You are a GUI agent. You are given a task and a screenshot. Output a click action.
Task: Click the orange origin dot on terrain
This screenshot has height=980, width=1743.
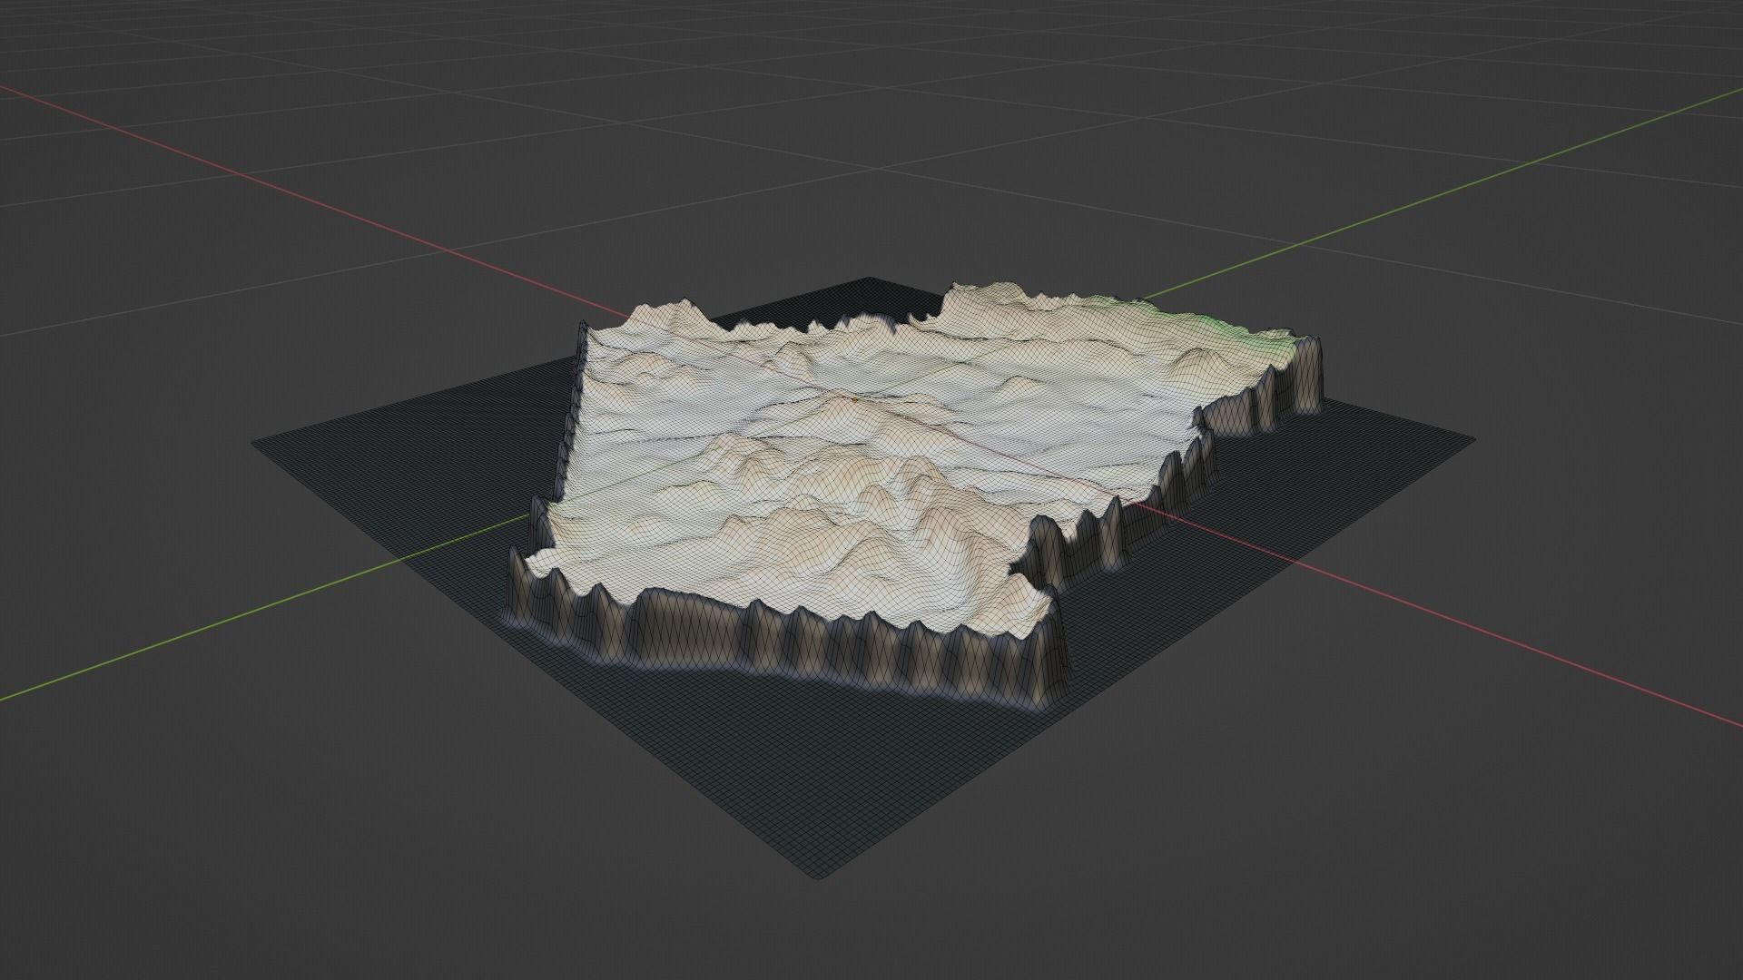click(854, 398)
